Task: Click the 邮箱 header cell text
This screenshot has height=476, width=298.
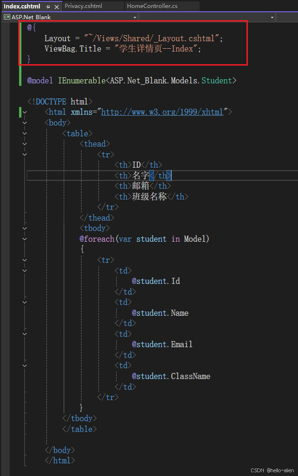Action: (141, 186)
